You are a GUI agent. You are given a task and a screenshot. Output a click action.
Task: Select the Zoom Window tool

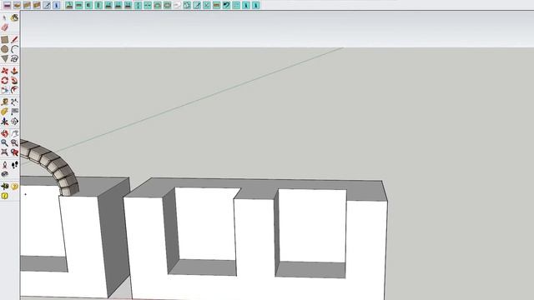coord(14,142)
